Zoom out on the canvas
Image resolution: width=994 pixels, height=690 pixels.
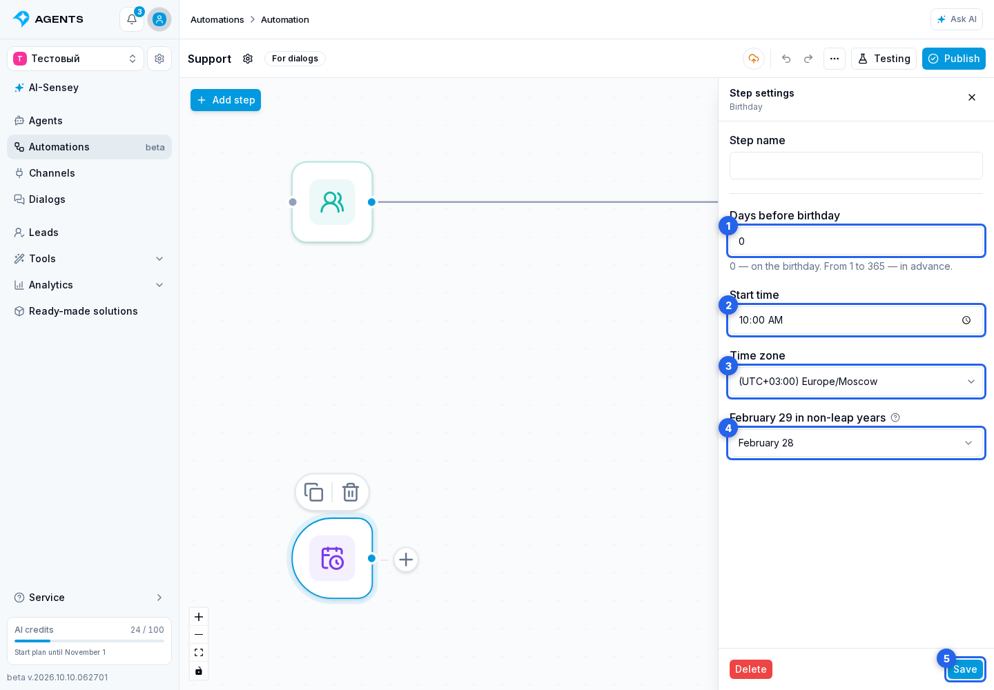point(199,635)
